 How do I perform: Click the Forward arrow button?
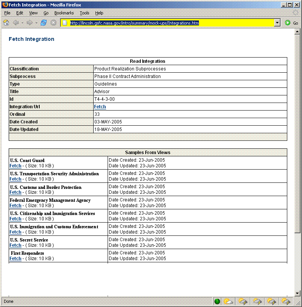click(x=30, y=23)
